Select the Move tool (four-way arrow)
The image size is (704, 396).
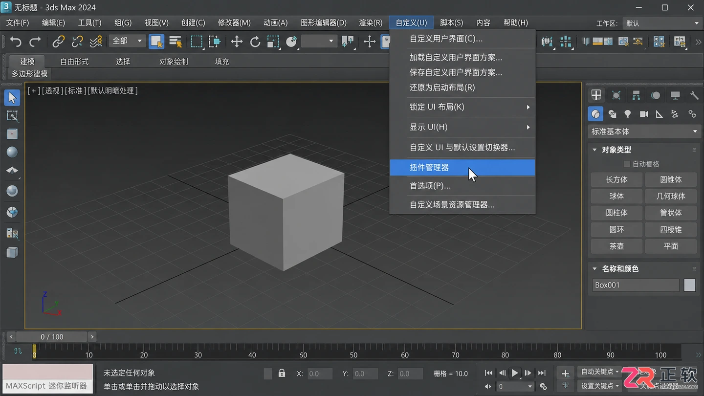[237, 42]
